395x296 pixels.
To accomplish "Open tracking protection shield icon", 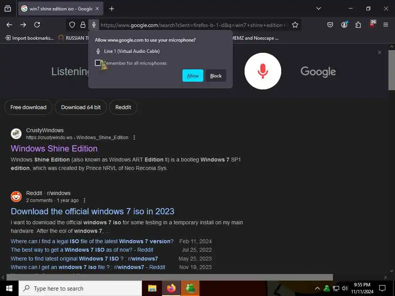I will pos(72,25).
